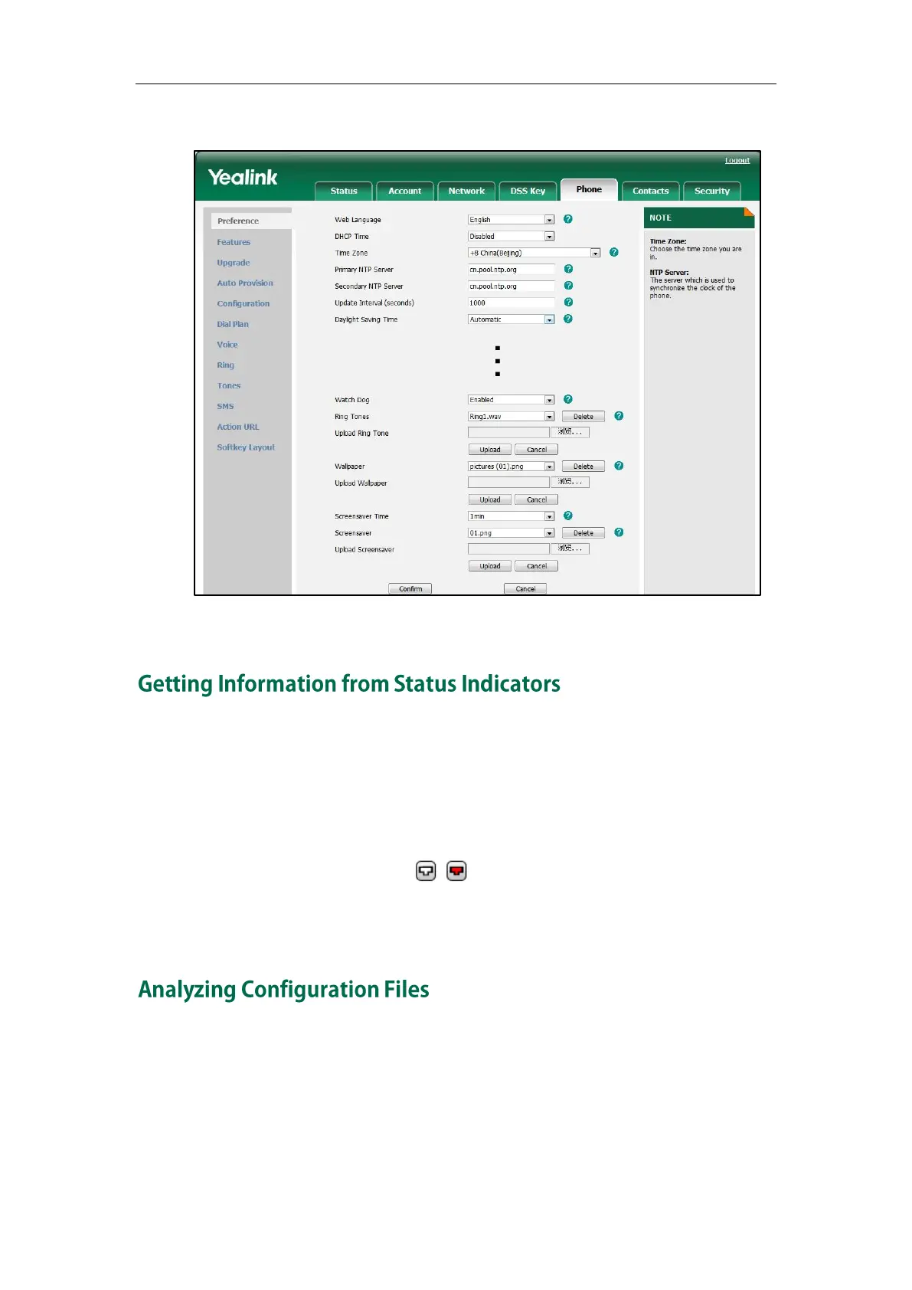Open the SMS sidebar page
Screen dimensions: 912x1290
(x=225, y=407)
